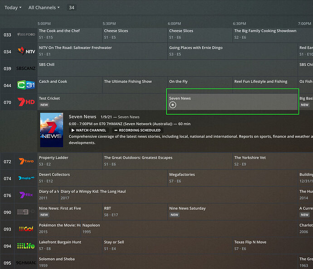Select SBS Chill program at 5:00PM
This screenshot has width=313, height=269.
point(167,69)
